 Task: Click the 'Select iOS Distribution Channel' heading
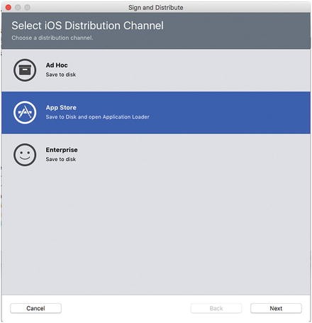click(87, 26)
